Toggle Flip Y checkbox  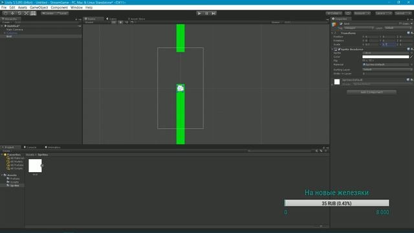pos(370,60)
